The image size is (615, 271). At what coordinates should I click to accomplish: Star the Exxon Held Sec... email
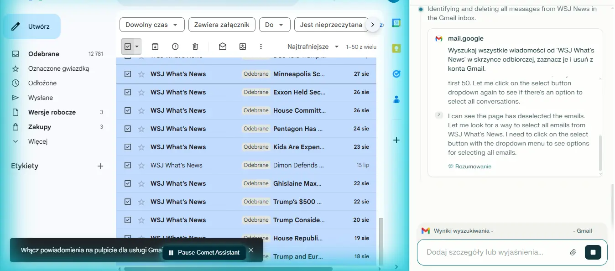tap(141, 92)
